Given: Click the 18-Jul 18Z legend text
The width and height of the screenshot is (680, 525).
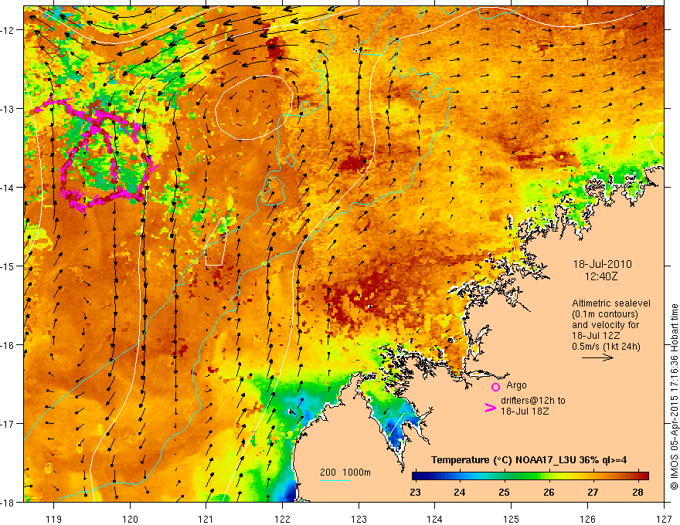Looking at the screenshot, I should click(525, 411).
